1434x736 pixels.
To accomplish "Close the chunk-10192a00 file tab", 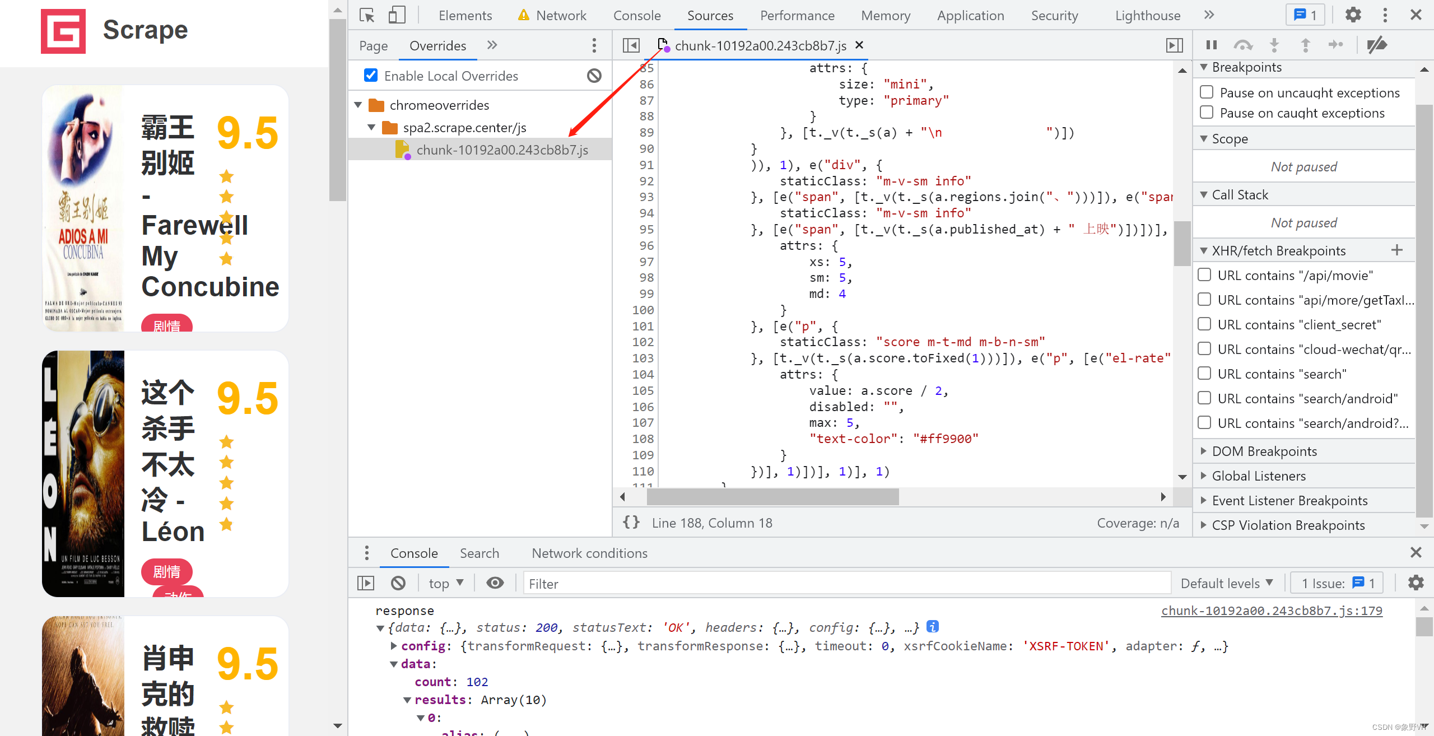I will click(x=859, y=45).
